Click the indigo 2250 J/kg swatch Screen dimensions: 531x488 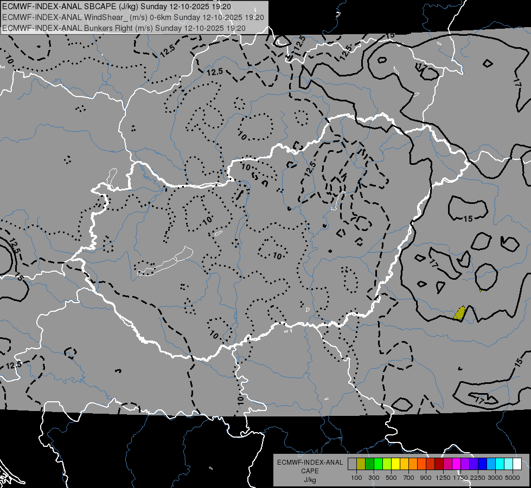pyautogui.click(x=474, y=464)
